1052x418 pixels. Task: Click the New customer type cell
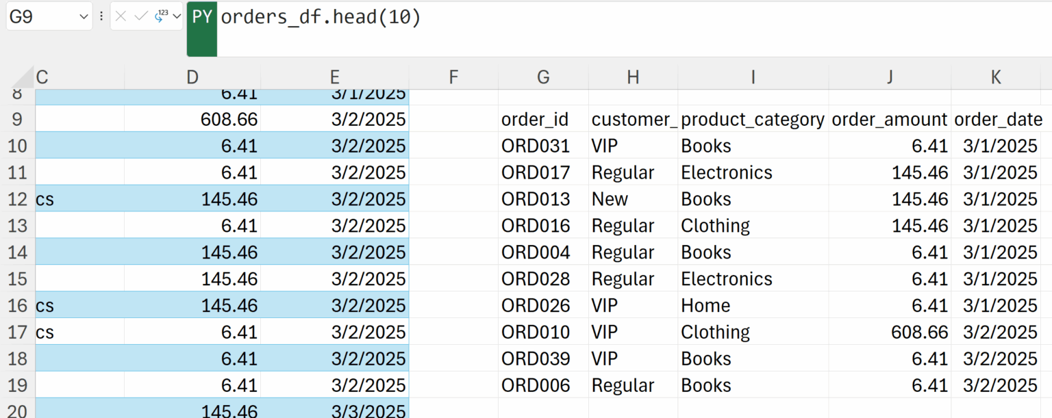click(x=610, y=199)
